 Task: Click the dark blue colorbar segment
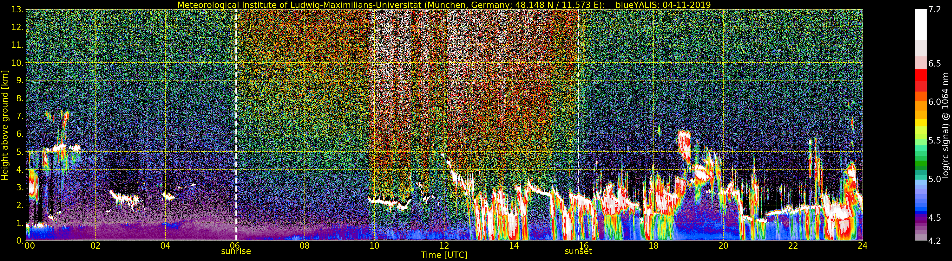pos(921,213)
